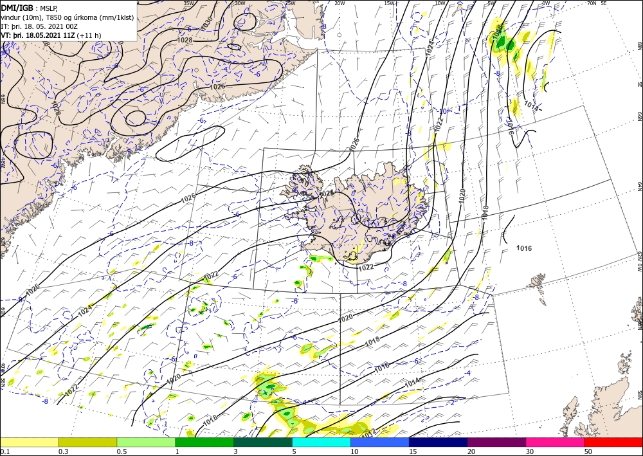Pick the cyan 5–10 legend color band
Image resolution: width=643 pixels, height=456 pixels.
click(321, 442)
